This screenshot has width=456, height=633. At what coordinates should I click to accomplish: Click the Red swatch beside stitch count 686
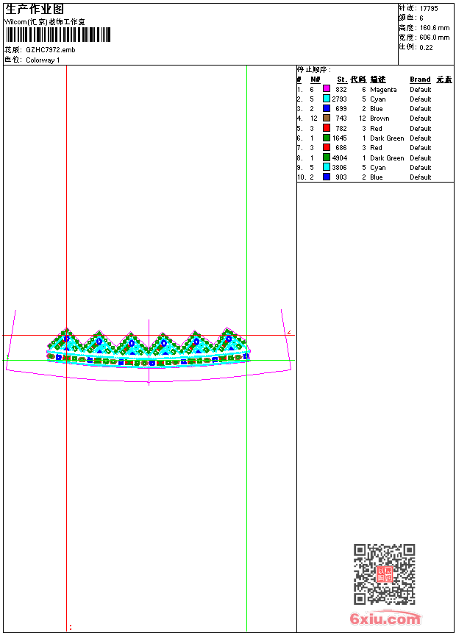(x=327, y=147)
